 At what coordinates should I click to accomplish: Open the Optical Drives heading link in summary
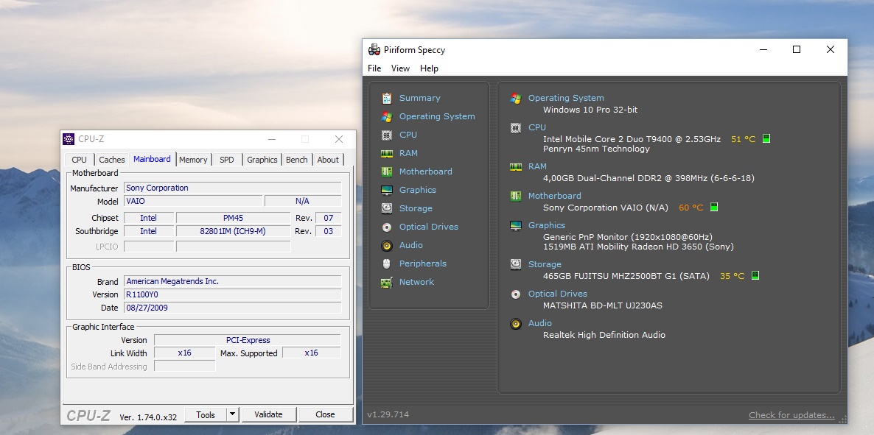click(x=557, y=294)
